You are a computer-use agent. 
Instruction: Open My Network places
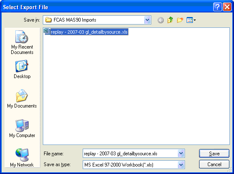tap(22, 158)
